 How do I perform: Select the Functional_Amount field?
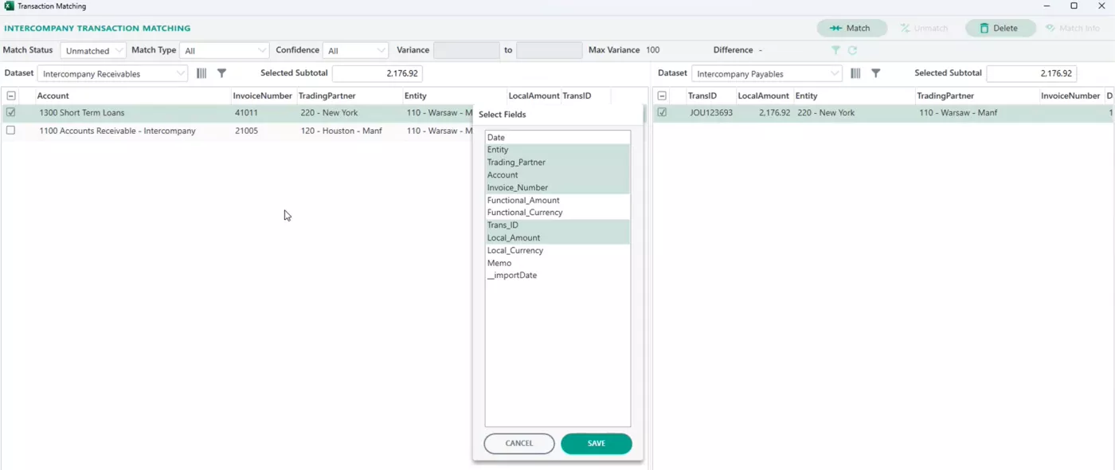(x=557, y=200)
